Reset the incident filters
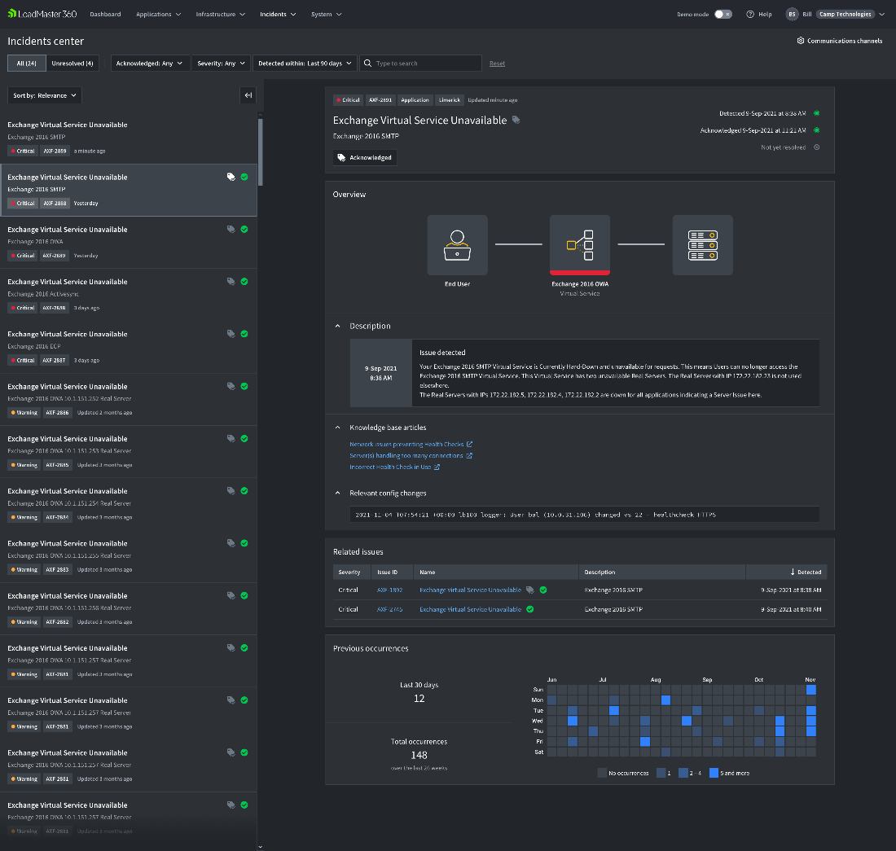896x851 pixels. pyautogui.click(x=497, y=64)
